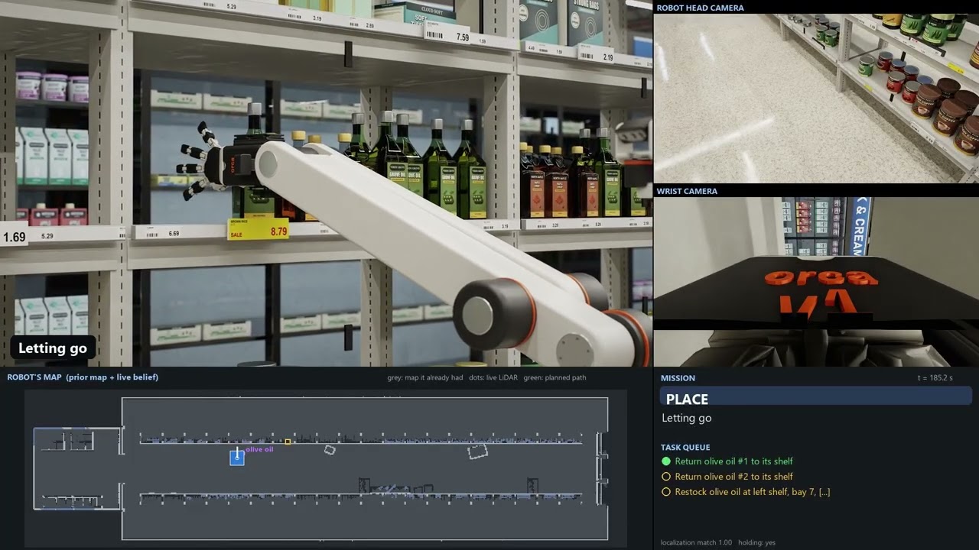The image size is (979, 550).
Task: Click the elapsed time "t = 185.2 s"
Action: coord(935,378)
